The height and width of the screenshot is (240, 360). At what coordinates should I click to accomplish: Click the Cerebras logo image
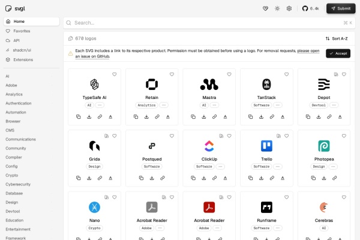324,207
